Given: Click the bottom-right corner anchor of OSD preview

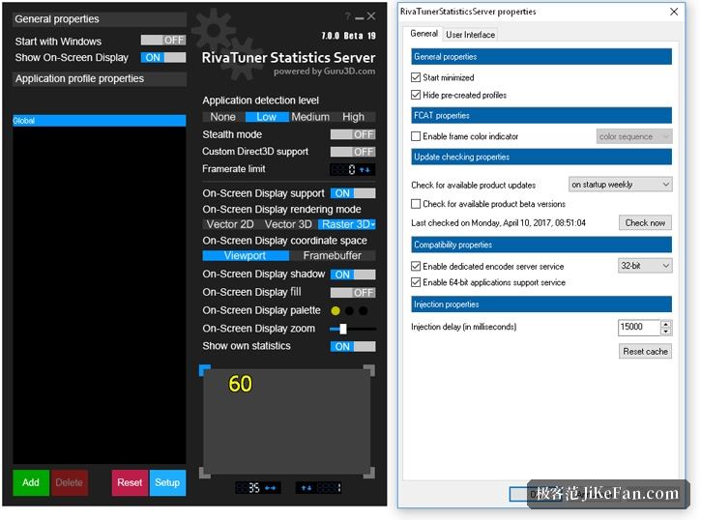Looking at the screenshot, I should click(x=369, y=473).
